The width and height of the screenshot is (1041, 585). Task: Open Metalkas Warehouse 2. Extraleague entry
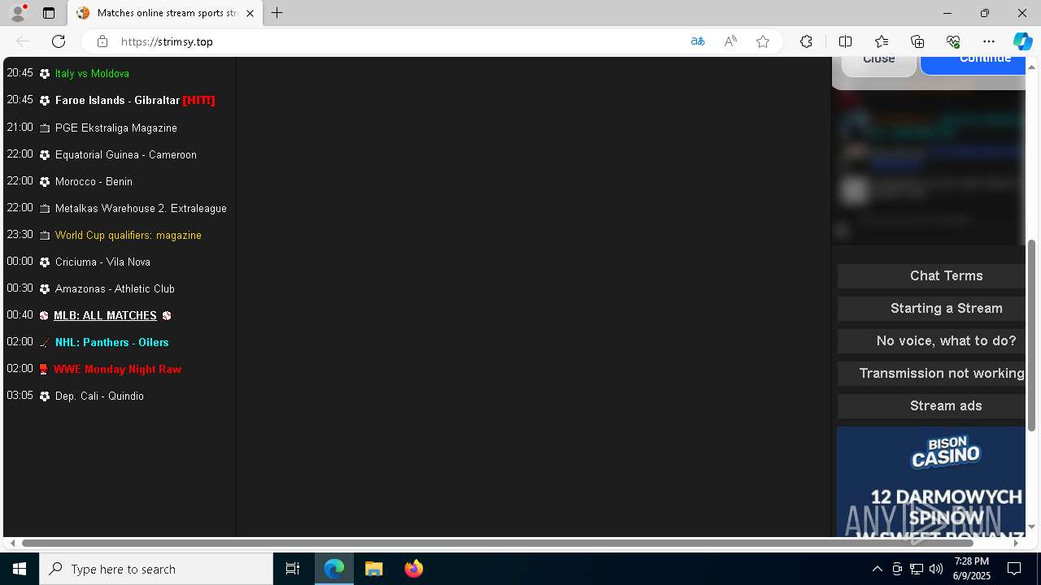141,208
